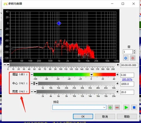Viewport: 141px width, 123px height.
Task: Increase center frequency with plus button
Action: tap(117, 83)
